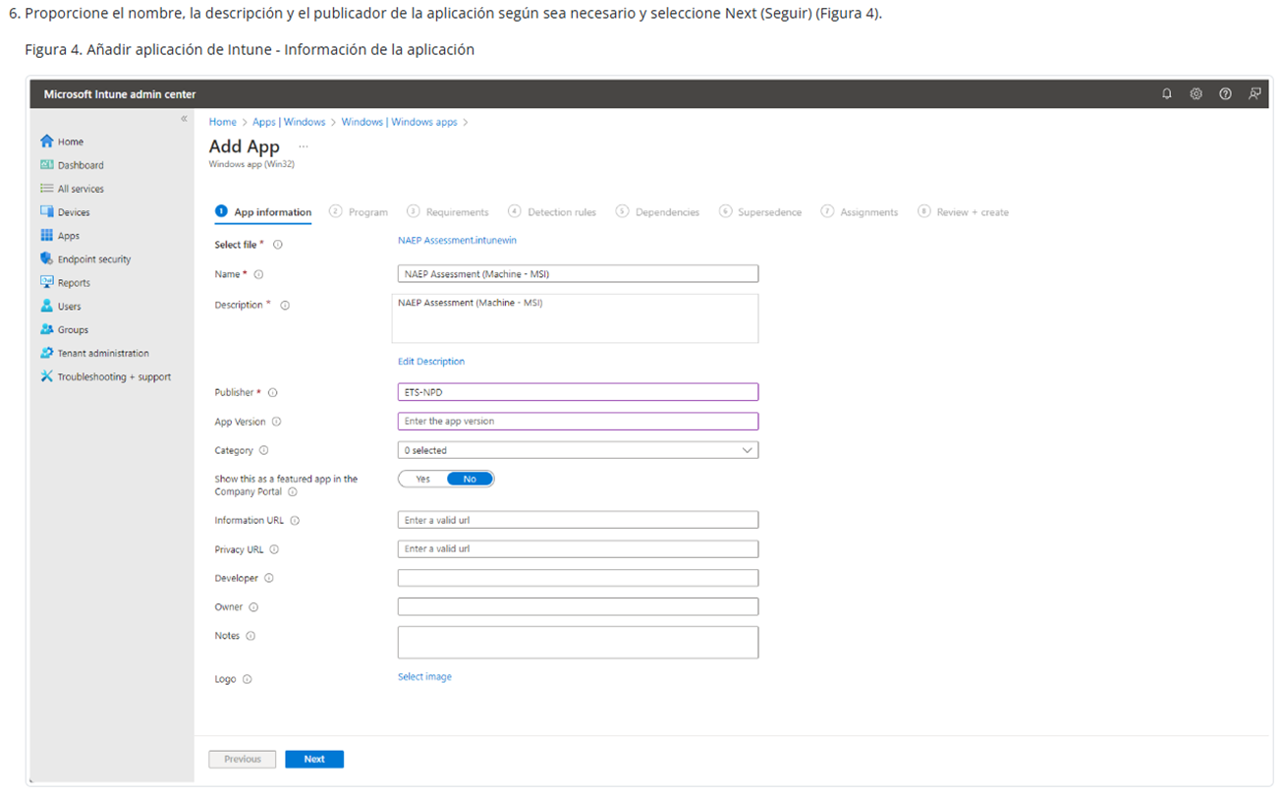The height and width of the screenshot is (797, 1283).
Task: Expand the Category dropdown
Action: coord(578,451)
